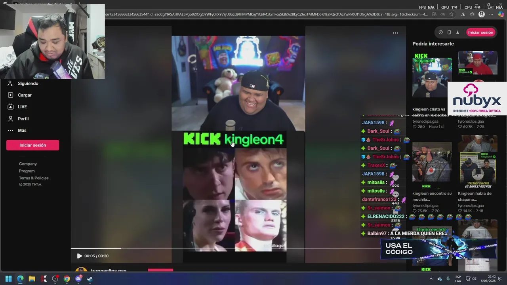The width and height of the screenshot is (507, 285).
Task: Open Steam from the taskbar
Action: (x=90, y=279)
